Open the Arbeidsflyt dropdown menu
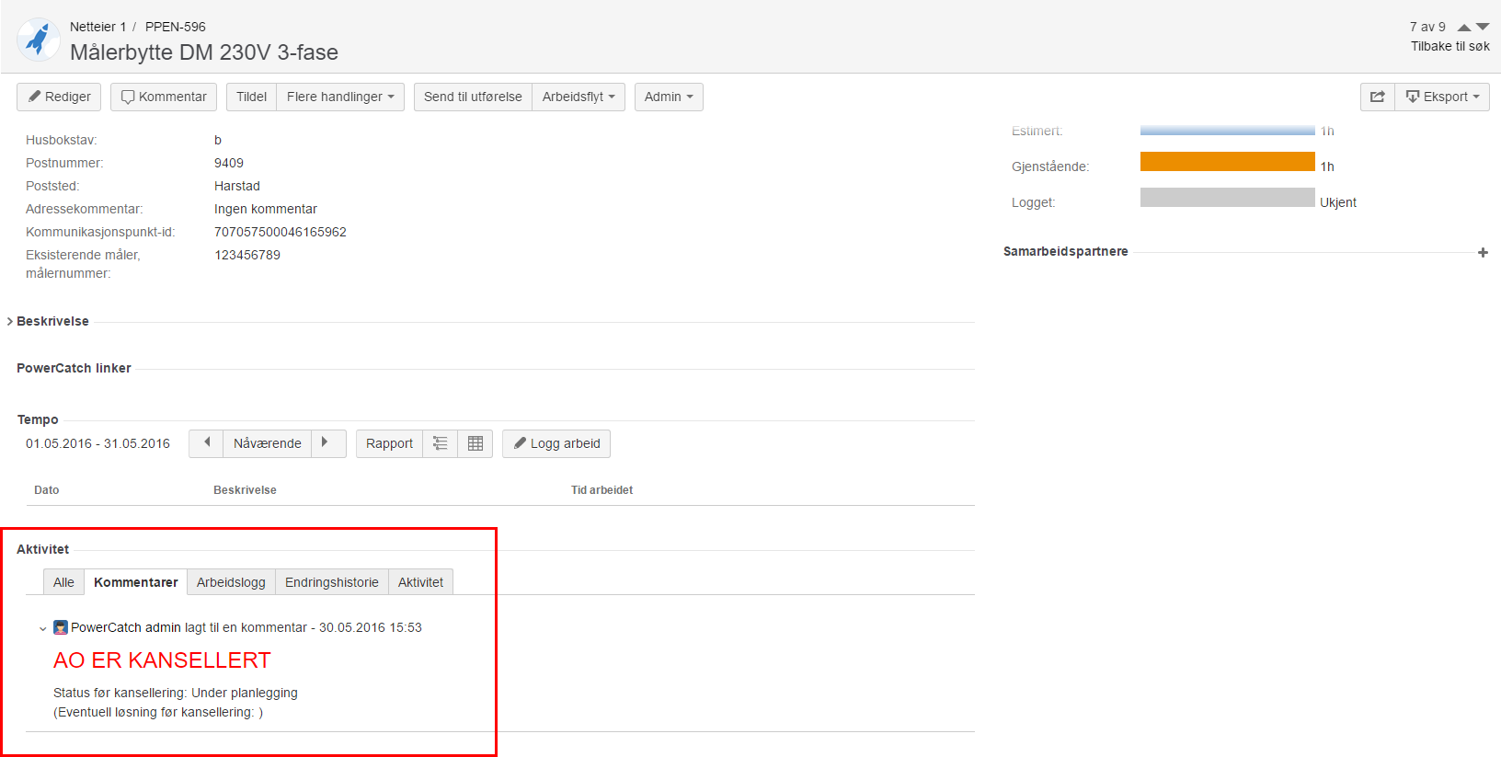Screen dimensions: 1501x757 pos(579,97)
